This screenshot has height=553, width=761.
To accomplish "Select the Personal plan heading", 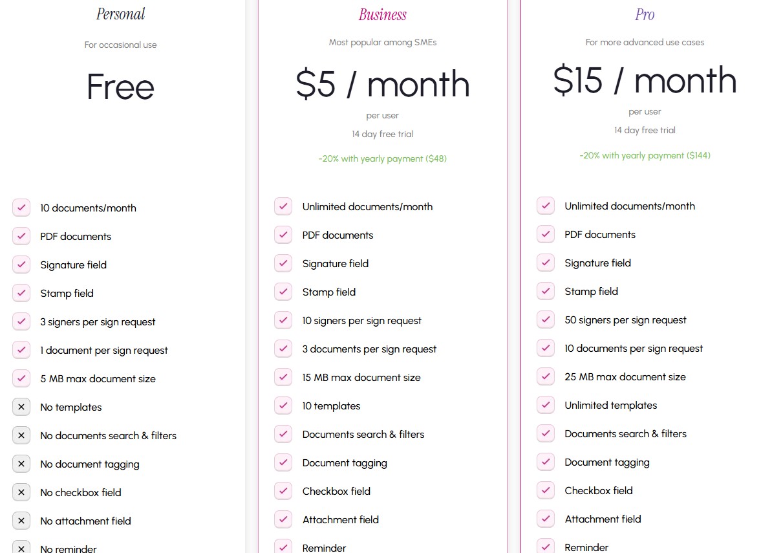I will [121, 14].
